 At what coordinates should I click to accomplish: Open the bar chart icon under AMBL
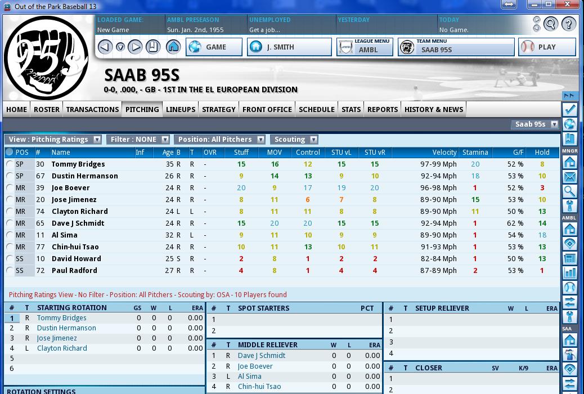(x=569, y=272)
